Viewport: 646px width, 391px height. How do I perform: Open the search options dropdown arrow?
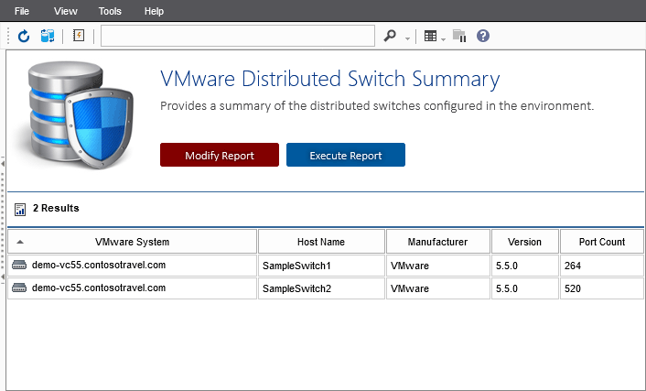(407, 38)
